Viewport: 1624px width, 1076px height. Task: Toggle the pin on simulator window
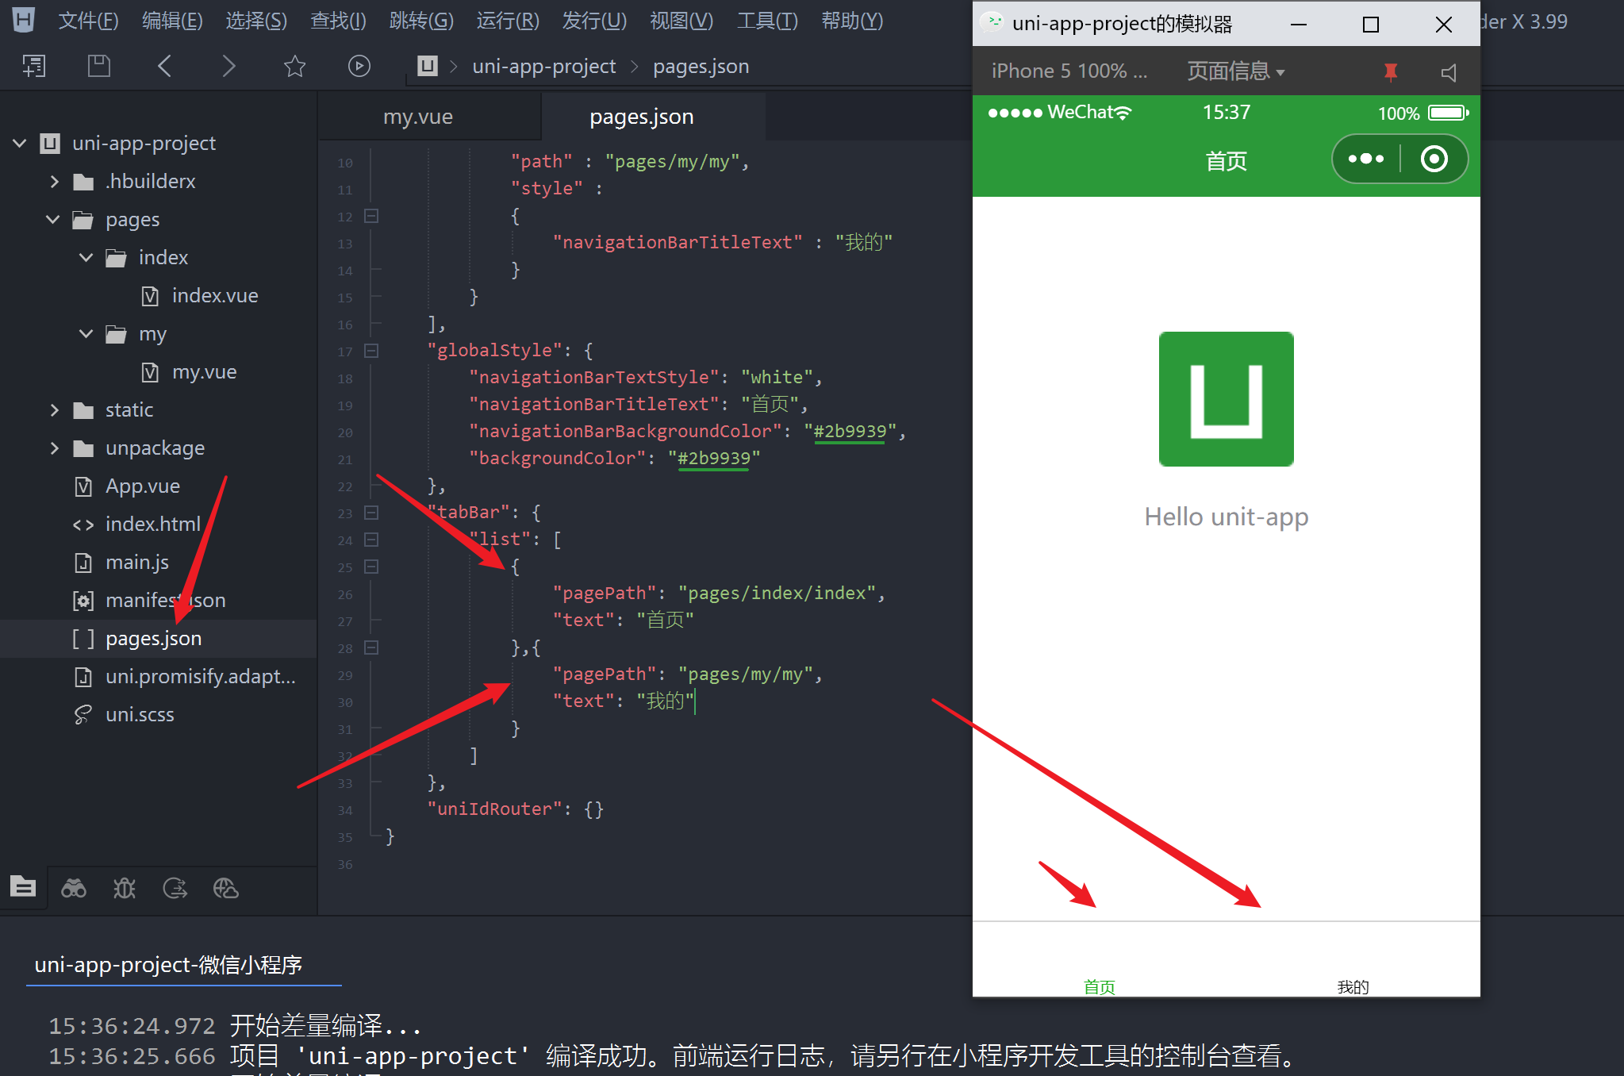click(1390, 71)
